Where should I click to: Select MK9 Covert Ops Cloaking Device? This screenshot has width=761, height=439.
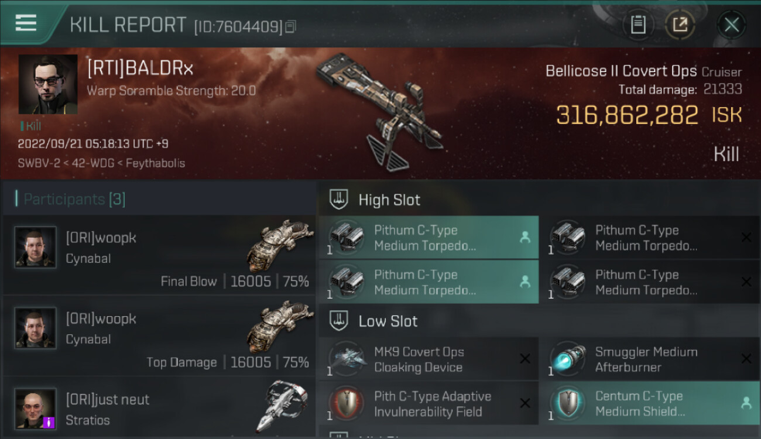[429, 359]
